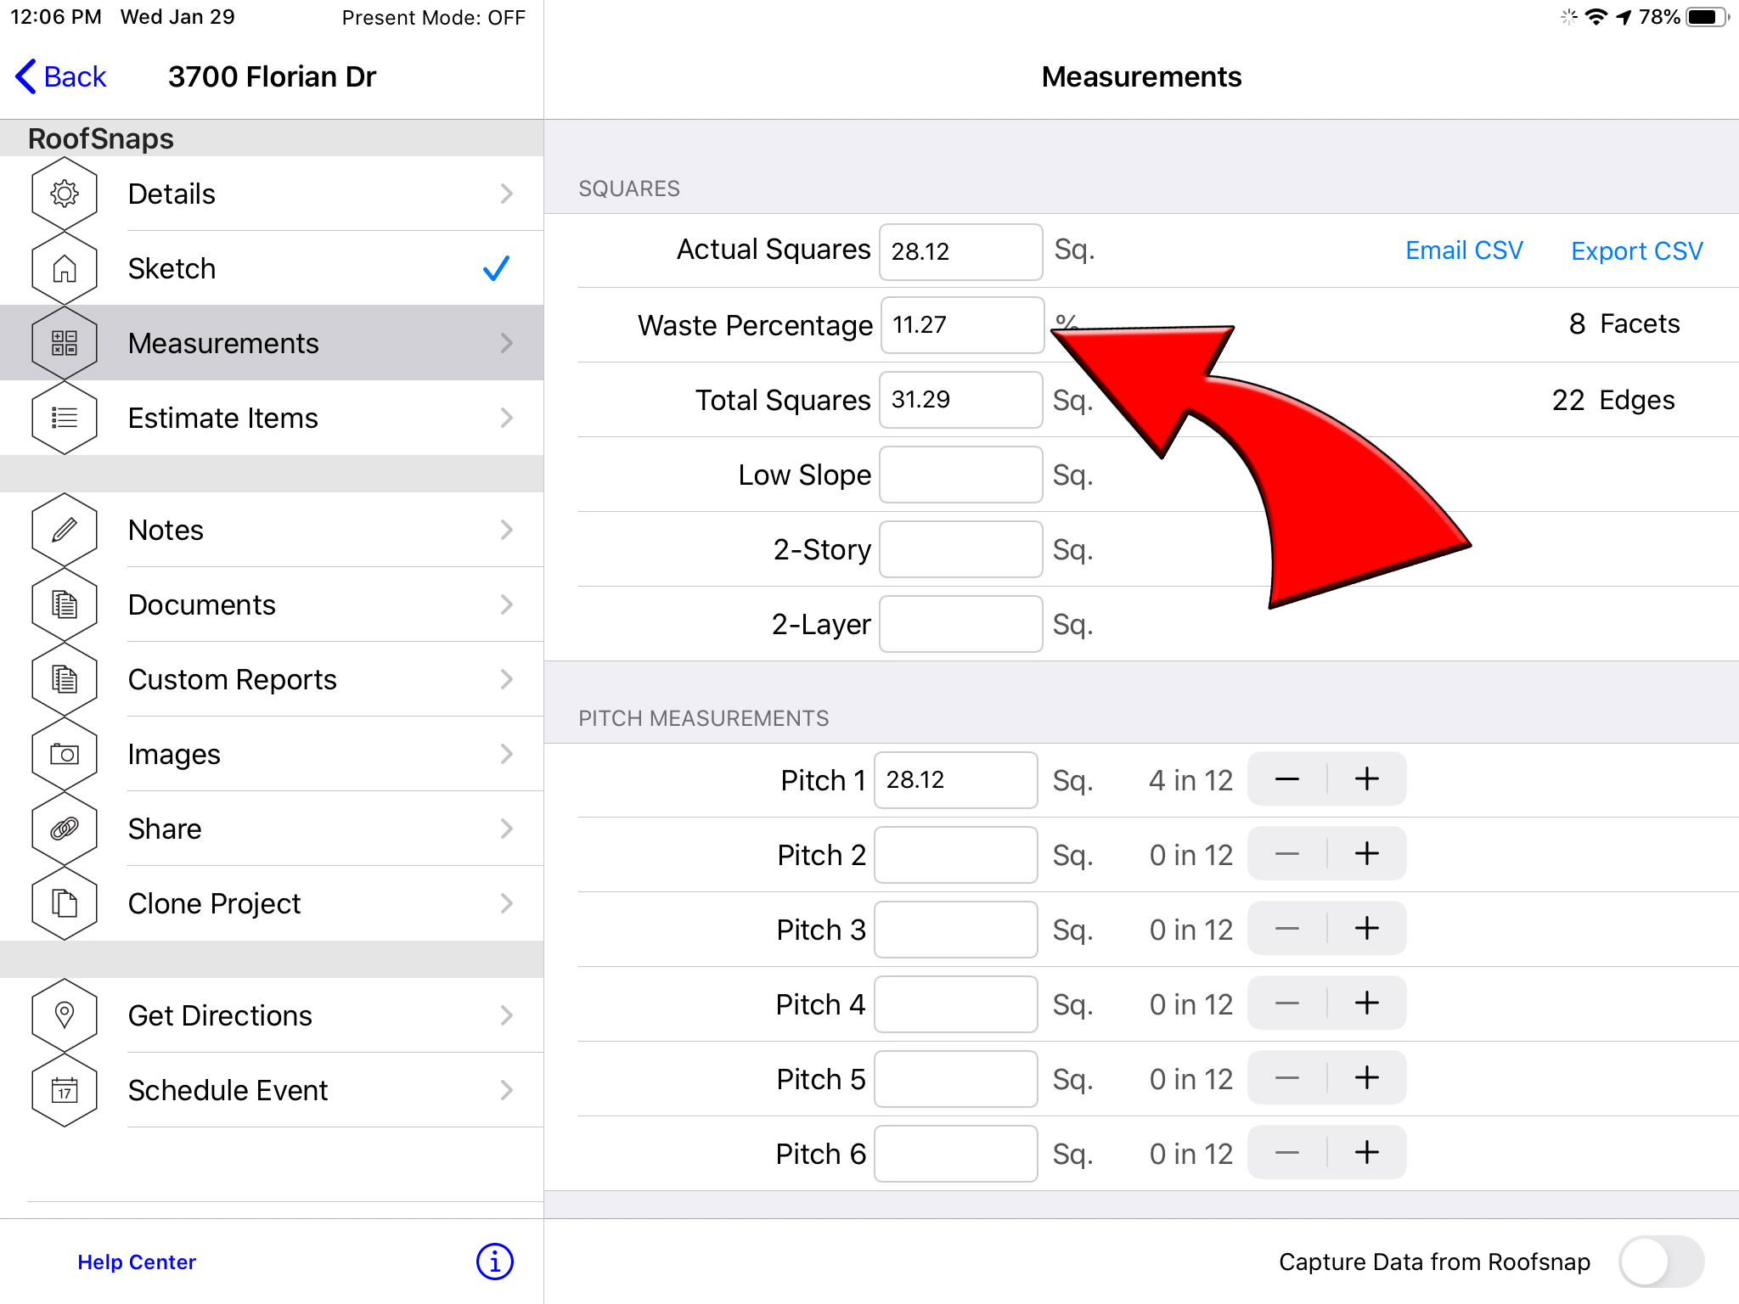Open the Help Center link
The height and width of the screenshot is (1304, 1739).
point(137,1262)
